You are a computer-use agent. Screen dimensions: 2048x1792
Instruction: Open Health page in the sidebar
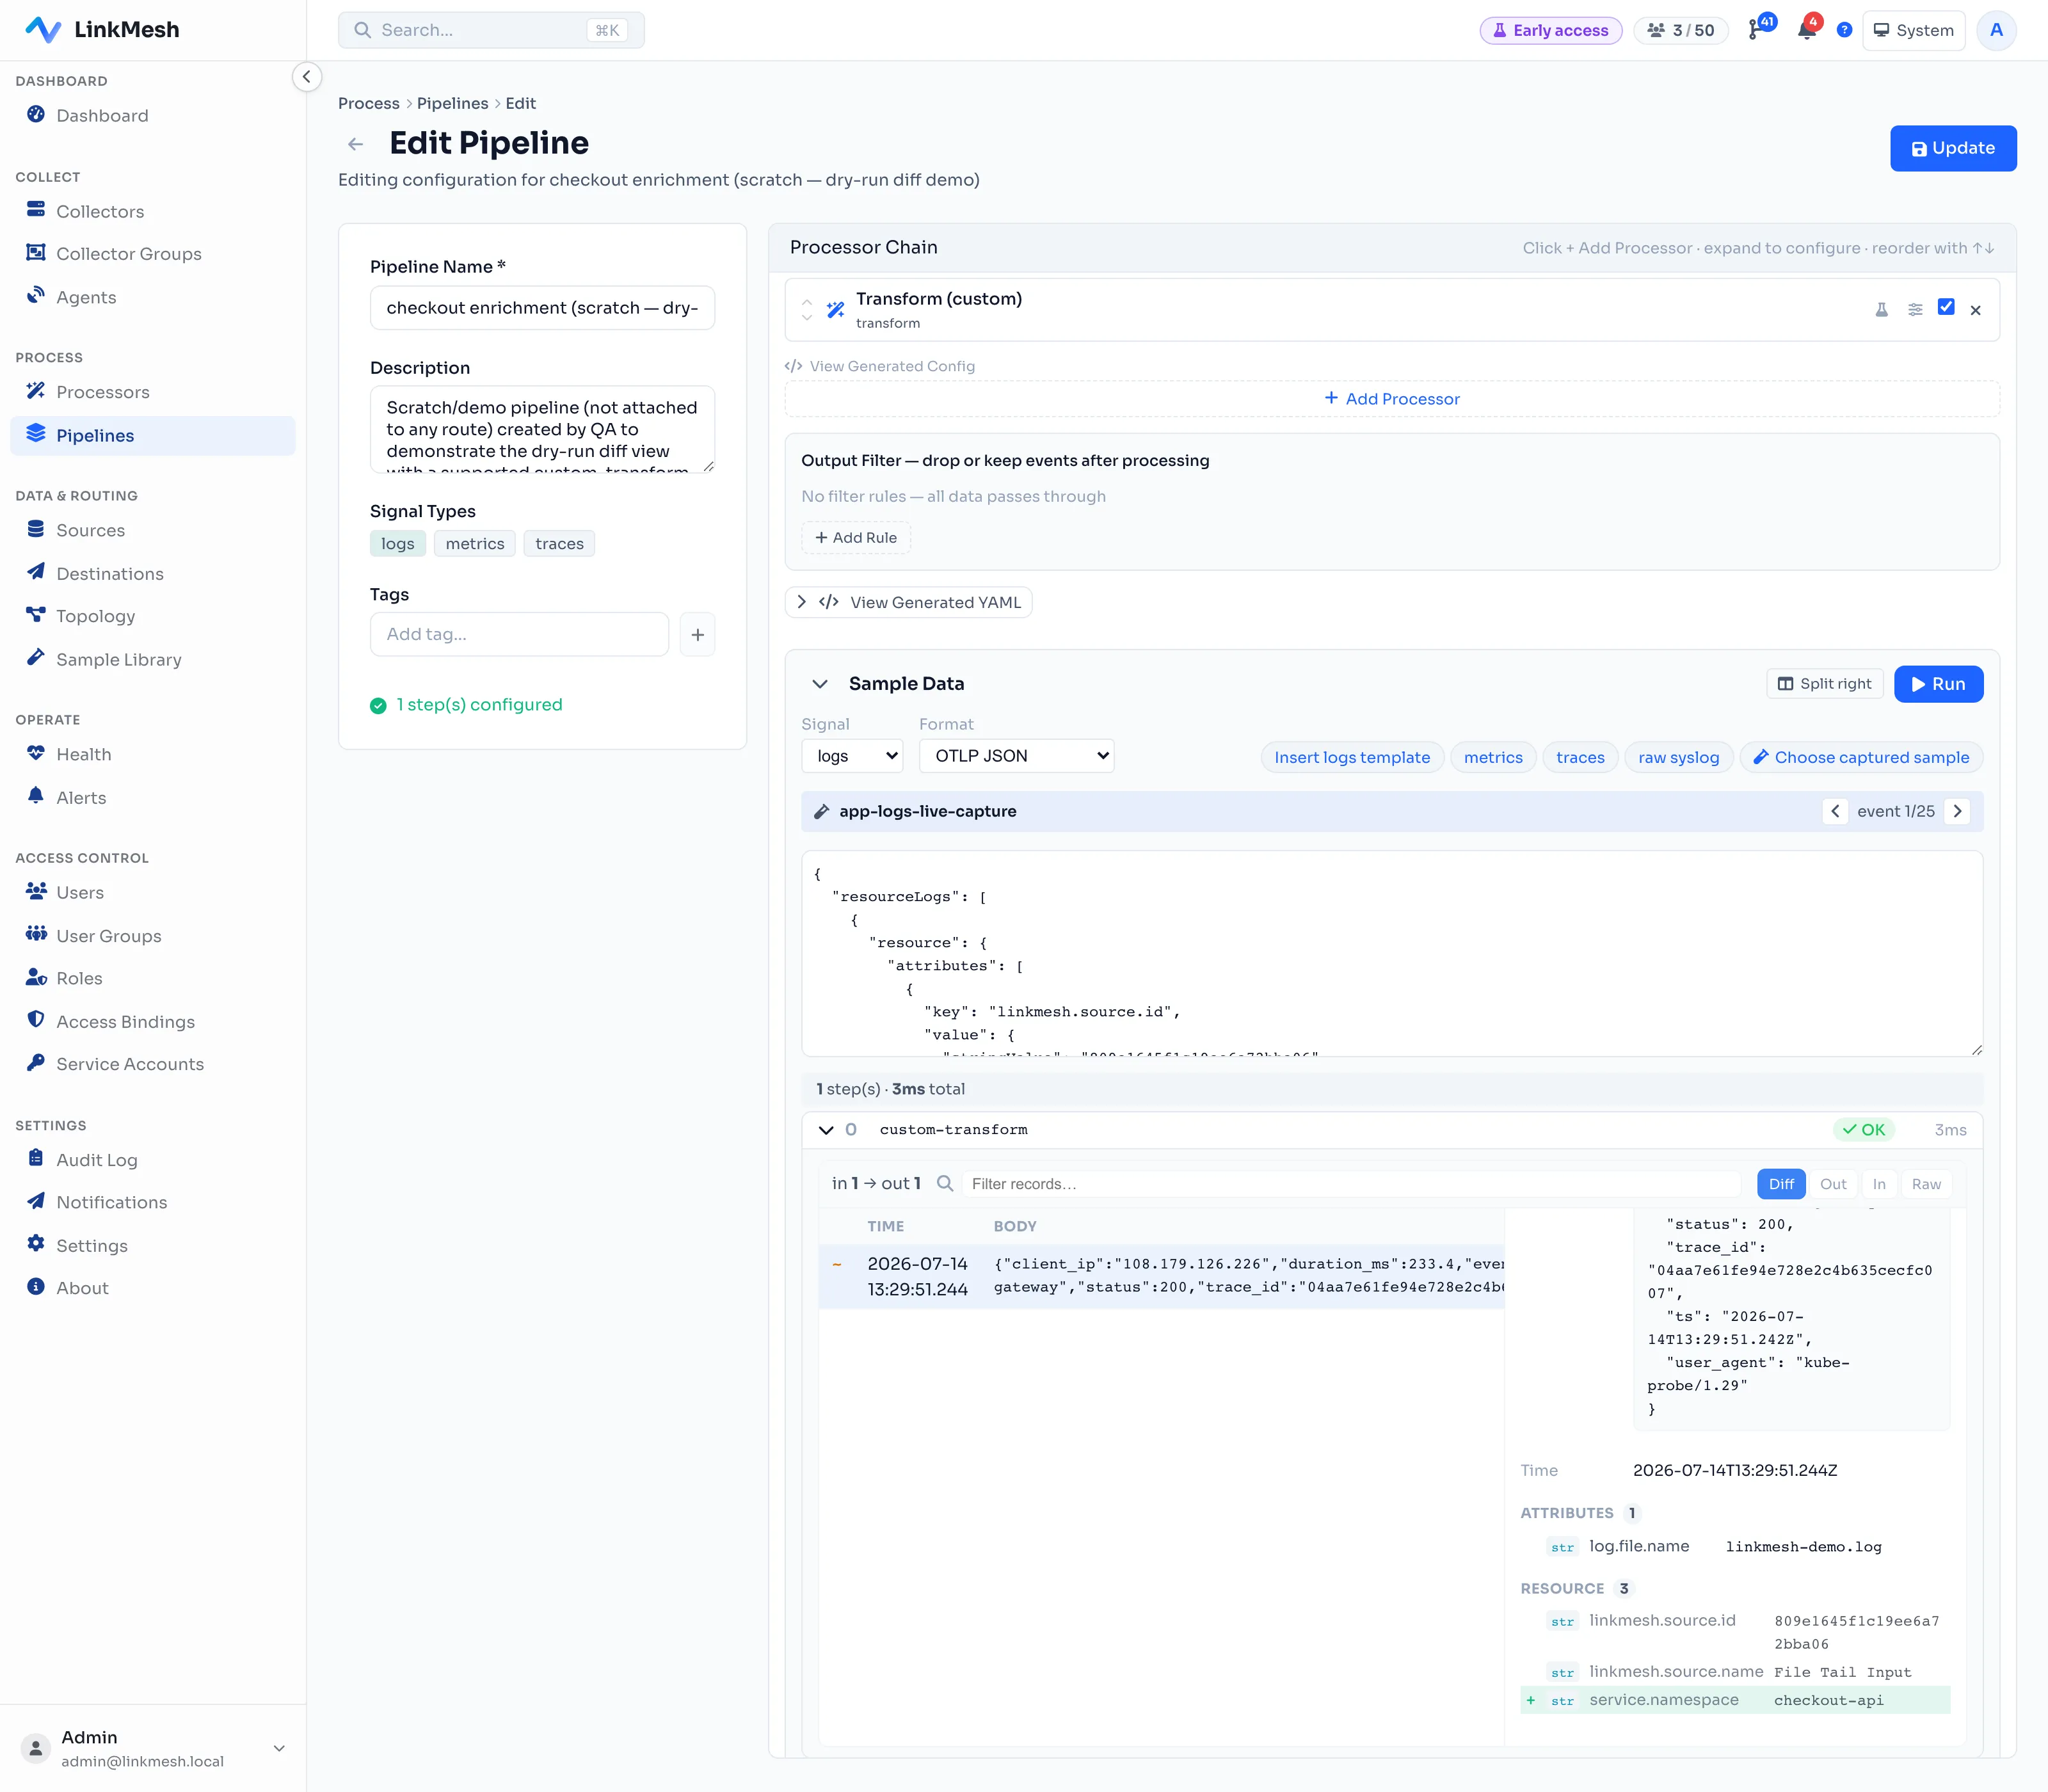pos(84,754)
